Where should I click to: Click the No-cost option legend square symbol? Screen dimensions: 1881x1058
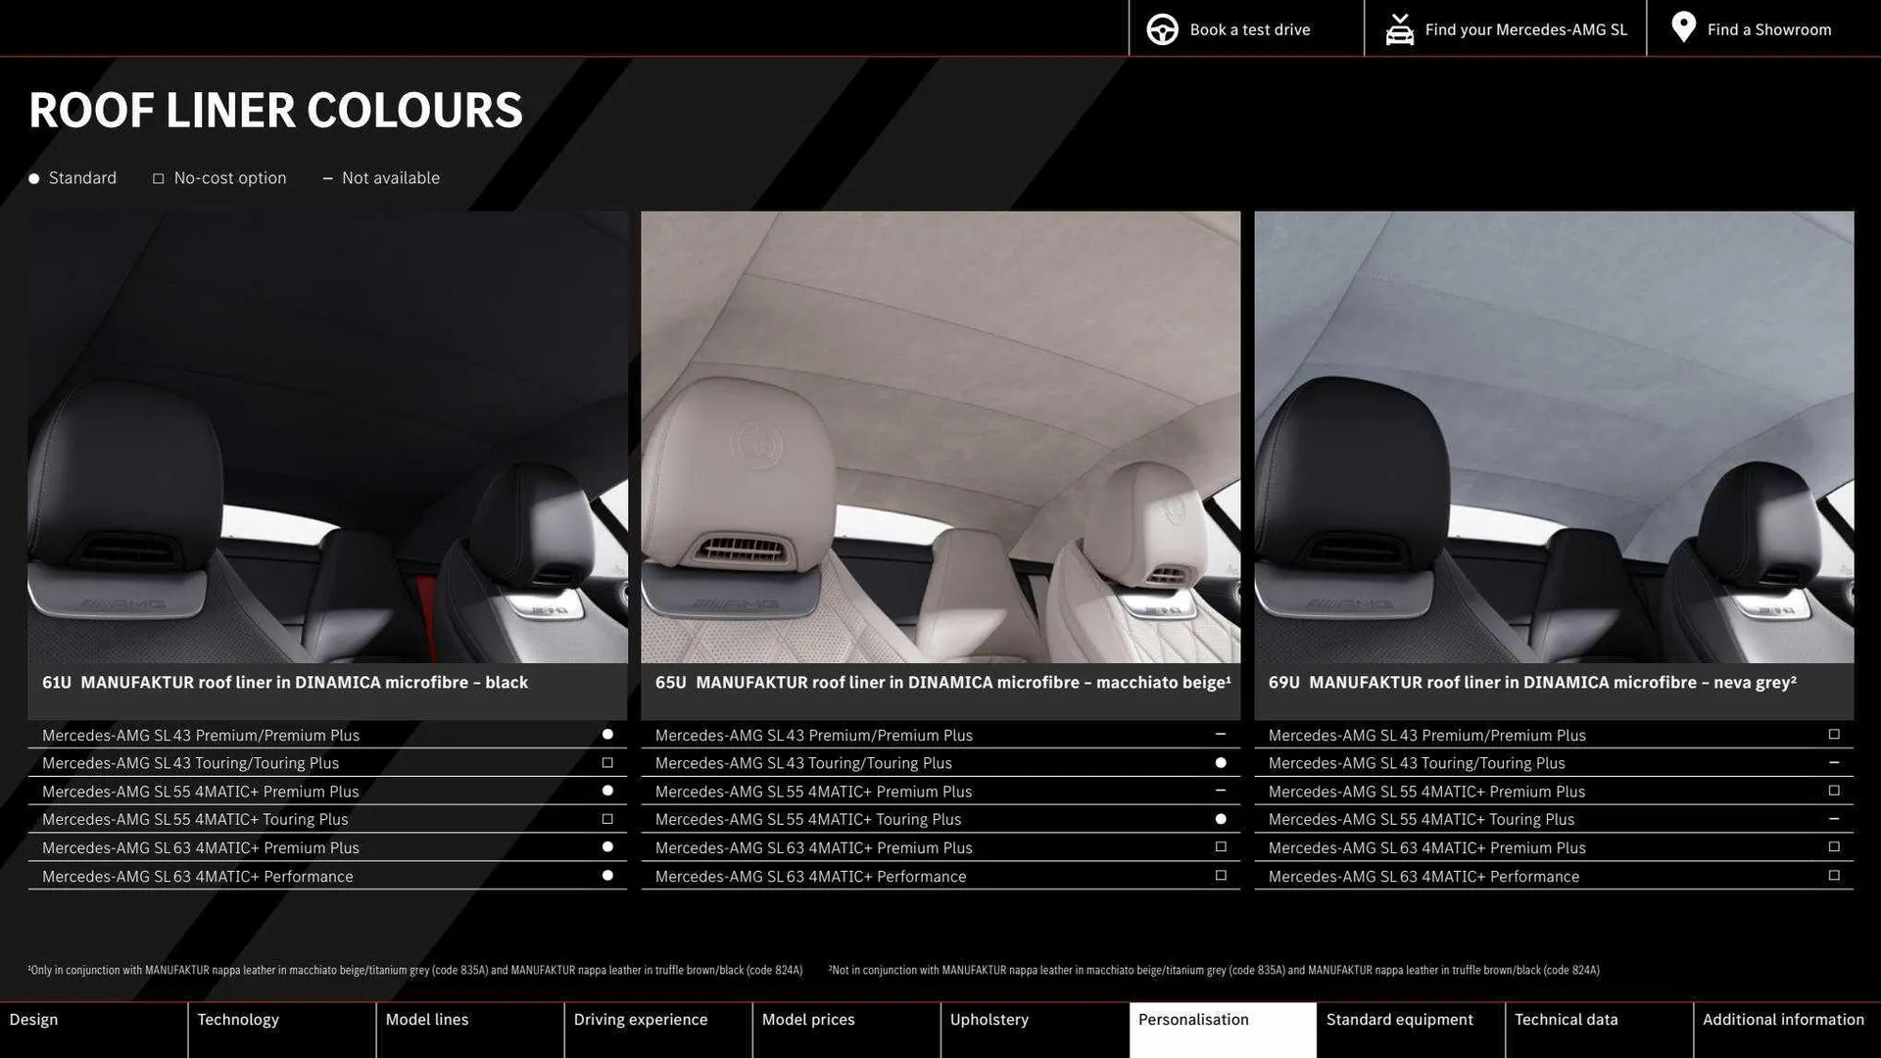158,177
